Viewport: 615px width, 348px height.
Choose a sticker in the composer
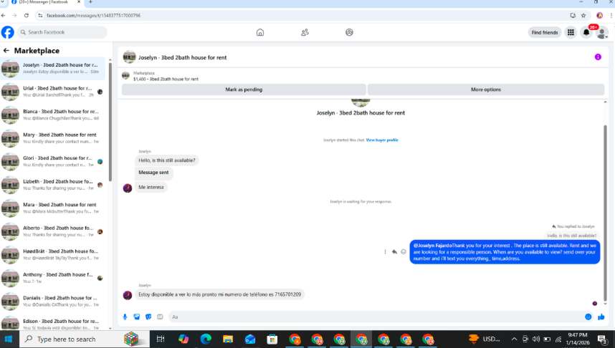point(148,316)
